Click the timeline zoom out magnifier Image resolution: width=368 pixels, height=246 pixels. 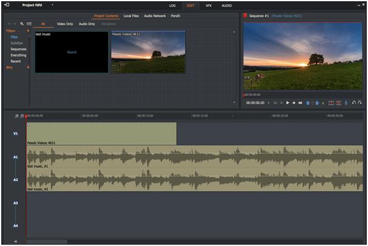pos(16,116)
